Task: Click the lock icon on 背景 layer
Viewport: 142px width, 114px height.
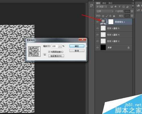Action: [x=128, y=47]
